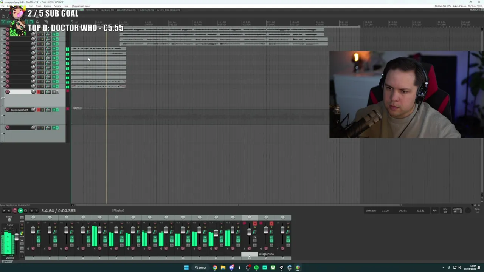This screenshot has height=272, width=484.
Task: Open the Help menu
Action: coord(66,6)
